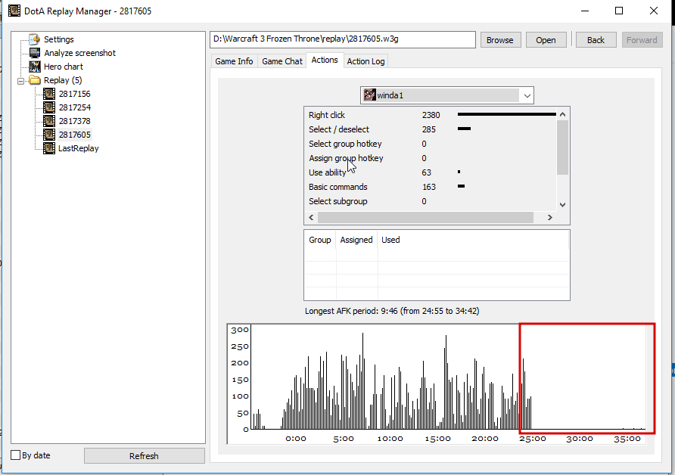Click the vertical scrollbar thumb of the actions list
The width and height of the screenshot is (675, 475).
562,147
